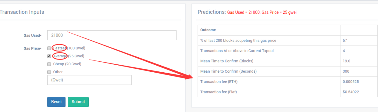Click the red Gas Used summary text
Screen dimensions: 378x112
(262, 13)
